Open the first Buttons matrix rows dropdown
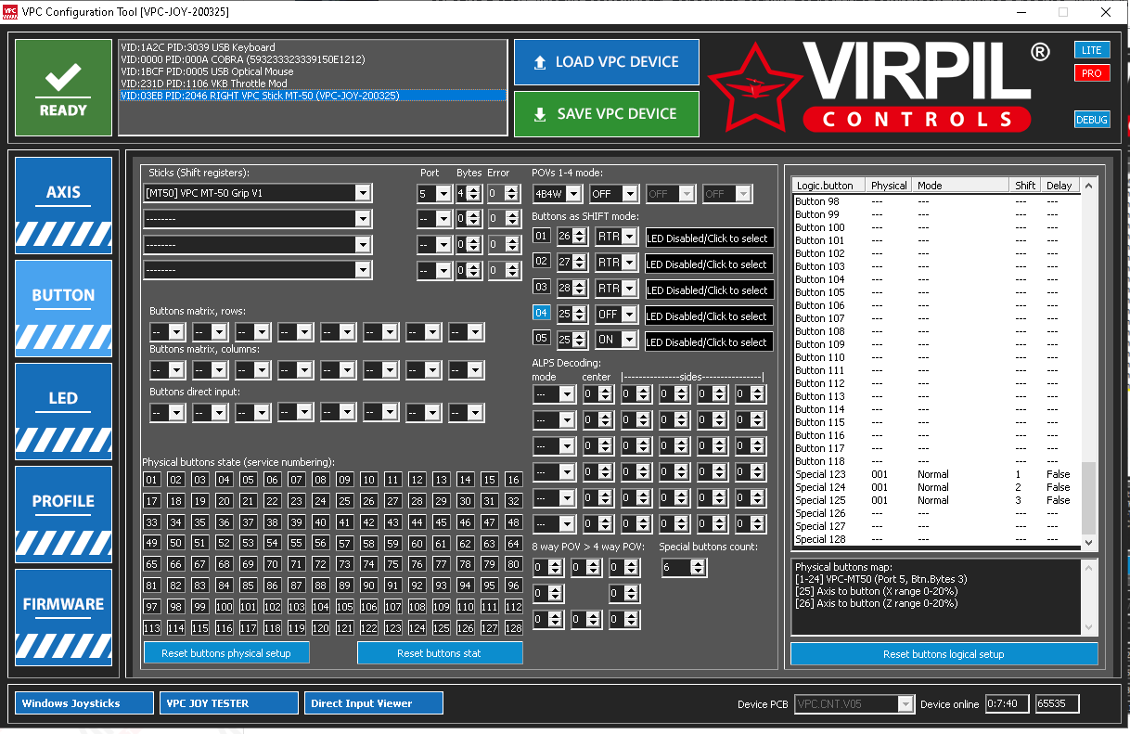This screenshot has height=734, width=1130. click(167, 331)
